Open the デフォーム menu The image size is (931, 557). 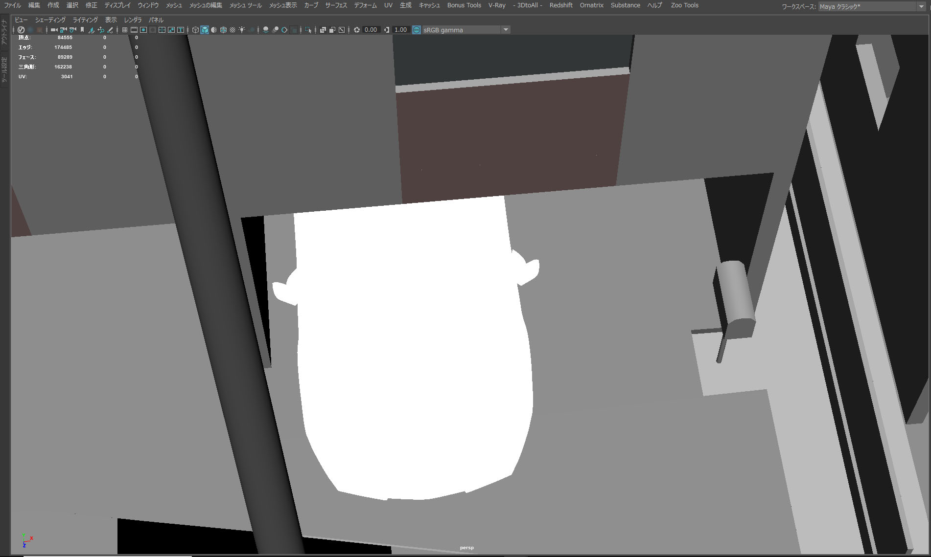365,5
